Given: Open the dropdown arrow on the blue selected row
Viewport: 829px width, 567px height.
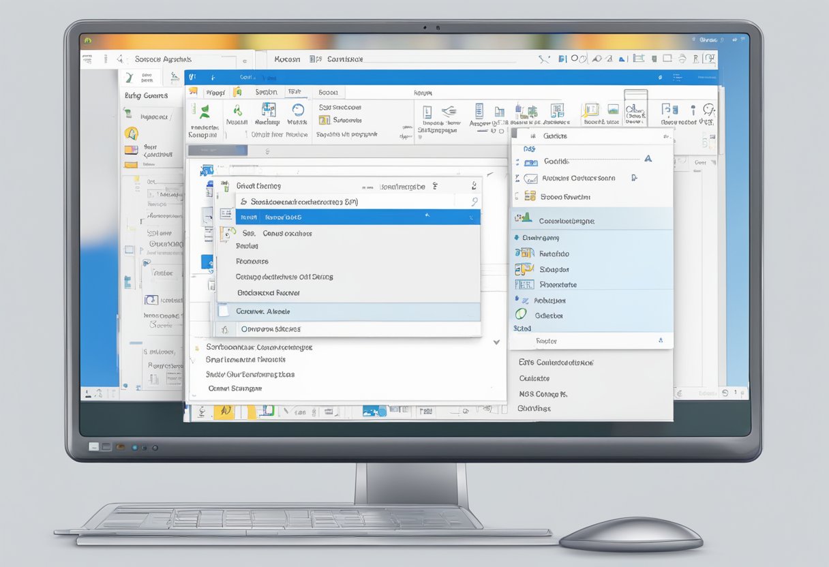Looking at the screenshot, I should 471,217.
